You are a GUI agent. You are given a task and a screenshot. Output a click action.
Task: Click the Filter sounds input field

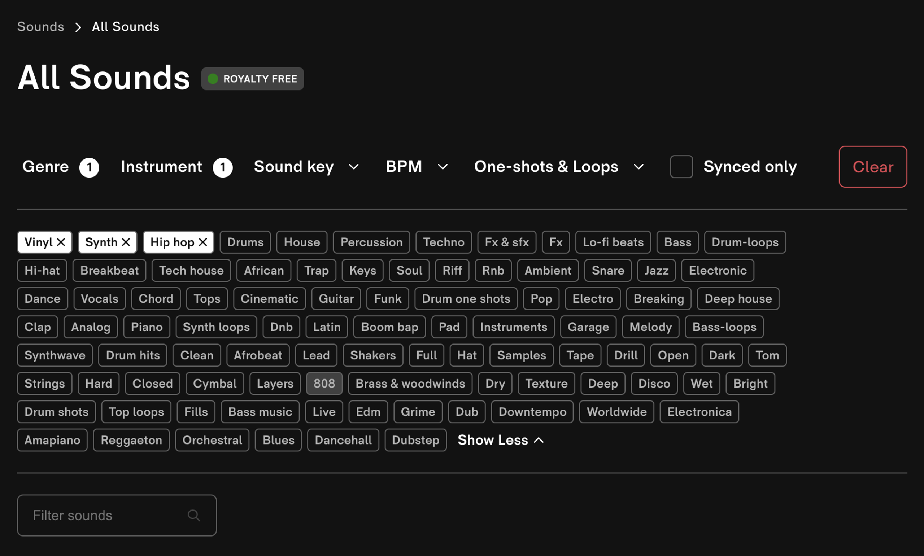click(105, 515)
